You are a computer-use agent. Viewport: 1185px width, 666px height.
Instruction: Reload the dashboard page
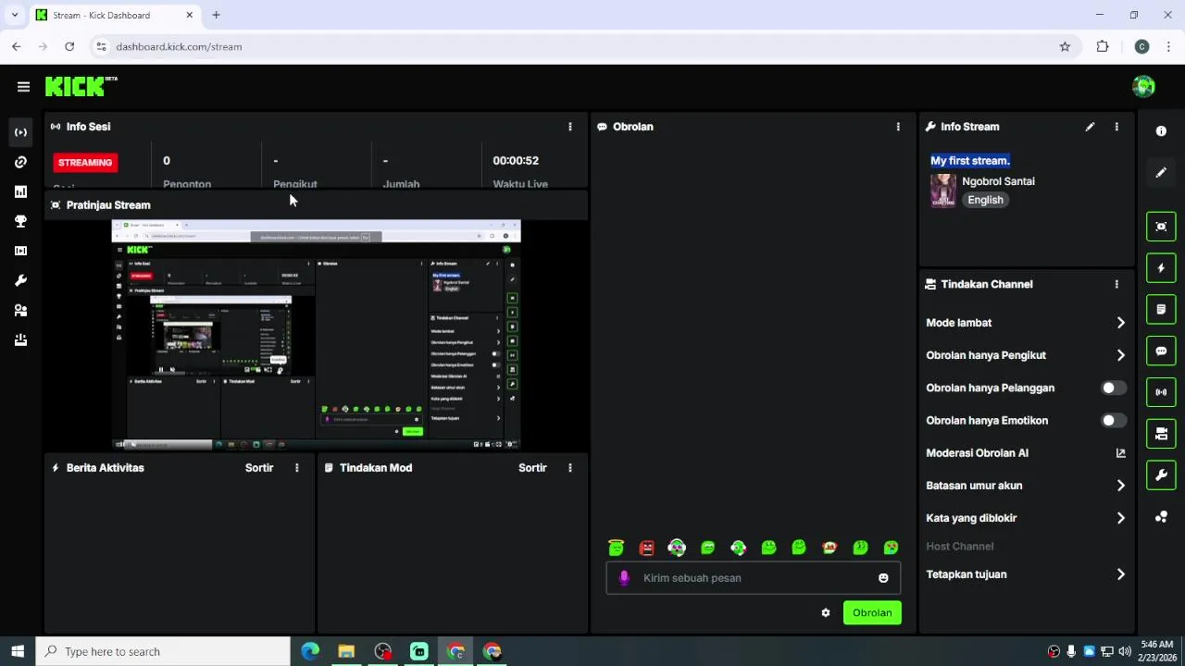(69, 46)
